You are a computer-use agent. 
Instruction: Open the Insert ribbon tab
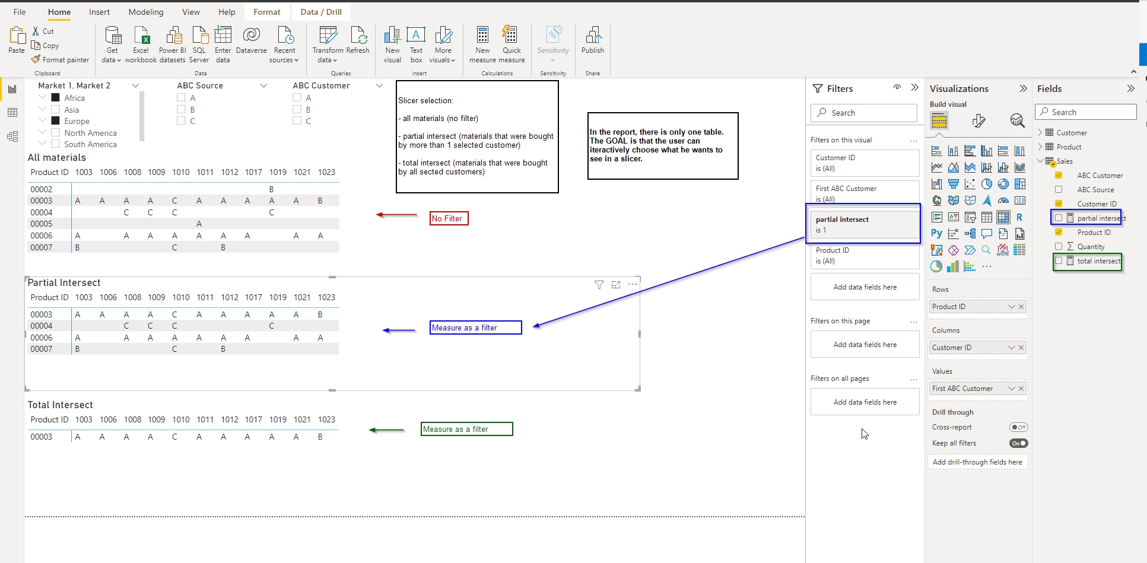(x=99, y=12)
